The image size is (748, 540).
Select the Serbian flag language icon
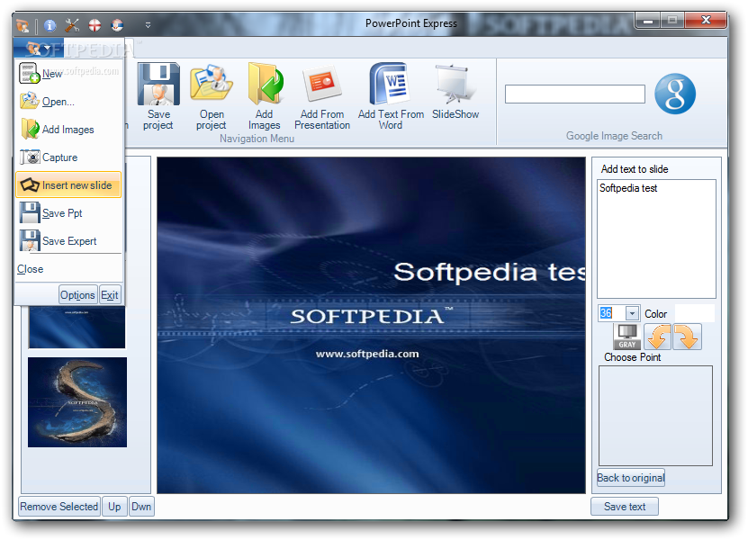(x=117, y=25)
